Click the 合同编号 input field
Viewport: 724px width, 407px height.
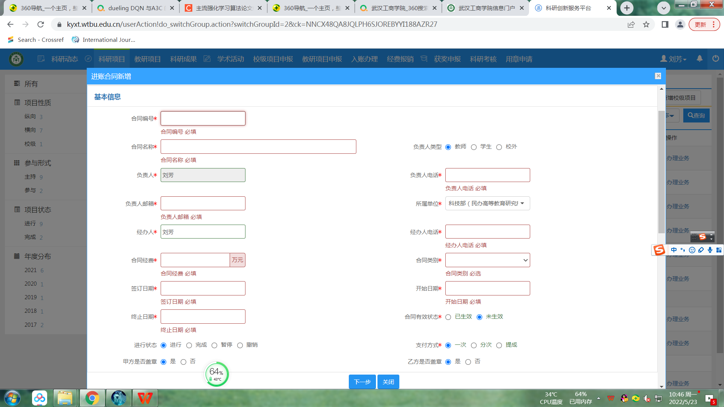203,118
